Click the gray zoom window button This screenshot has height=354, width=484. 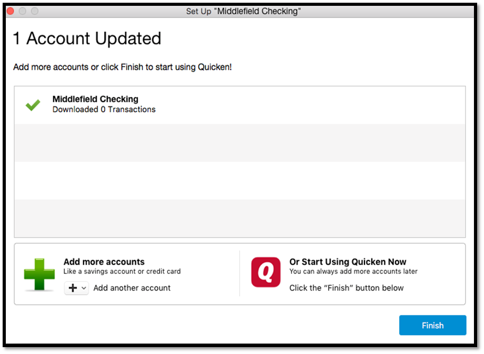34,11
